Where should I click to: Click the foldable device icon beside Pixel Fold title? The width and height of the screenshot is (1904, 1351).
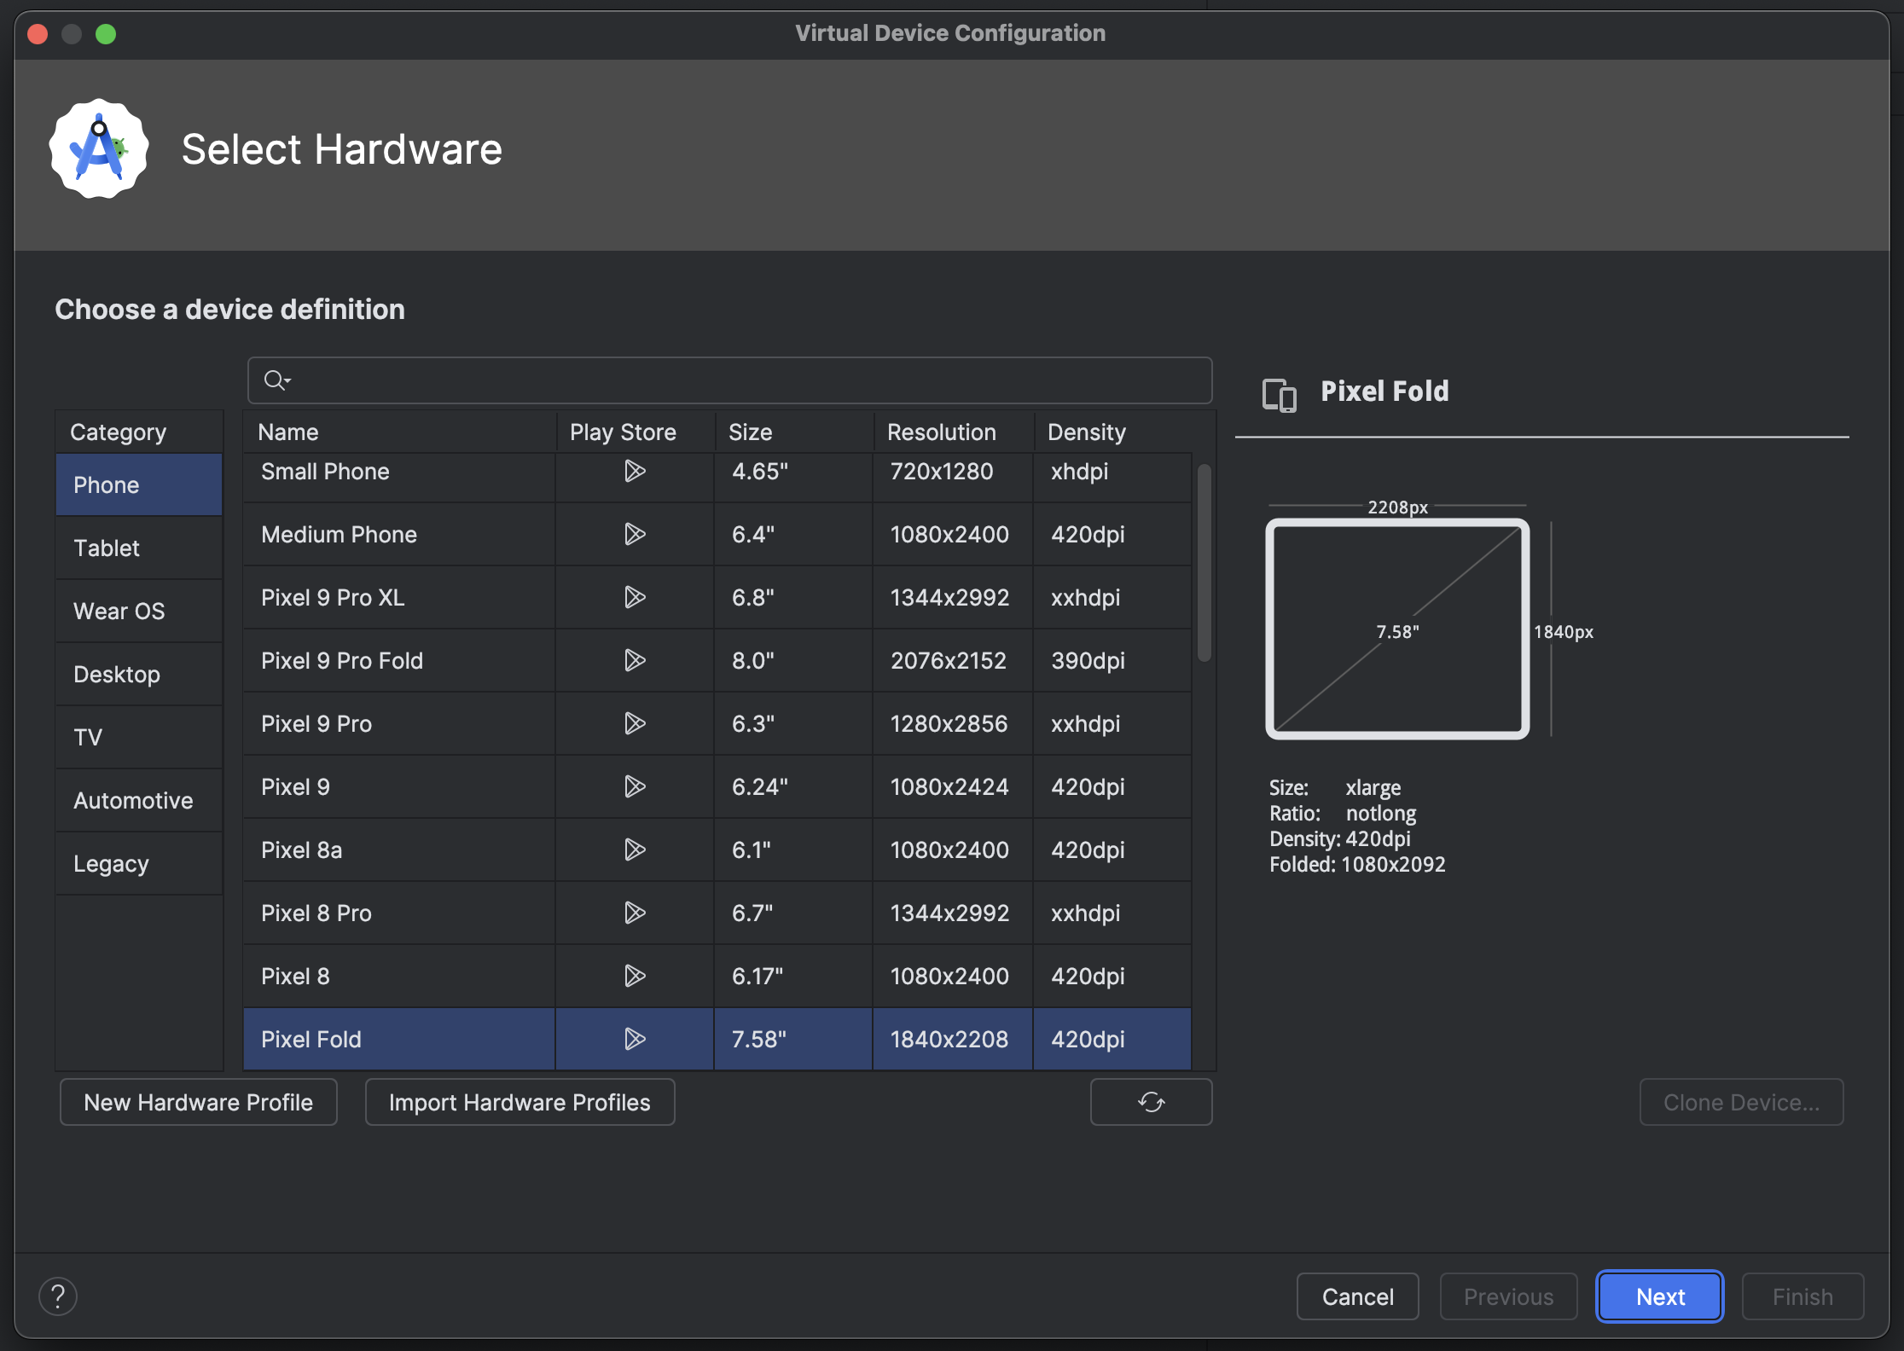(x=1279, y=395)
